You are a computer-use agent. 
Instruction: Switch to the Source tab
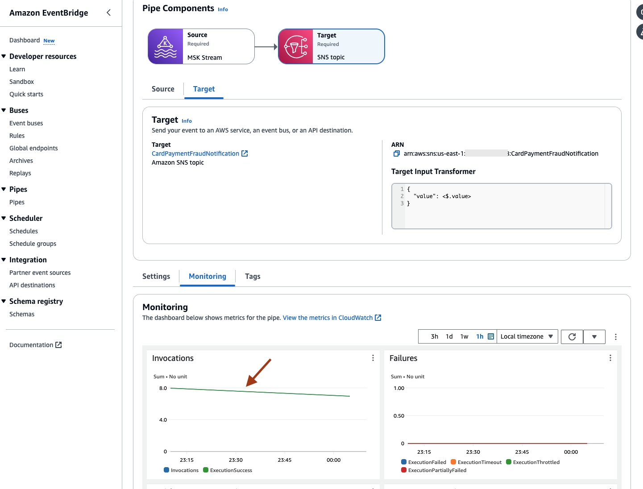163,89
